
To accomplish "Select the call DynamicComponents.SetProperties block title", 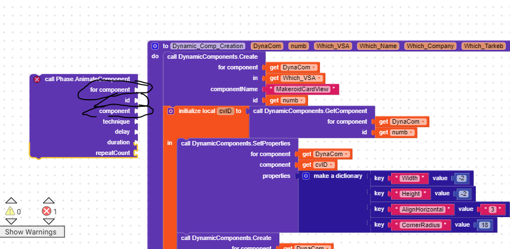I will click(x=235, y=143).
